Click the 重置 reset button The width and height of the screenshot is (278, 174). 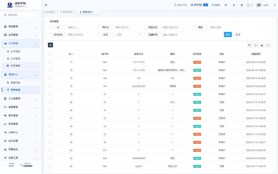238,35
